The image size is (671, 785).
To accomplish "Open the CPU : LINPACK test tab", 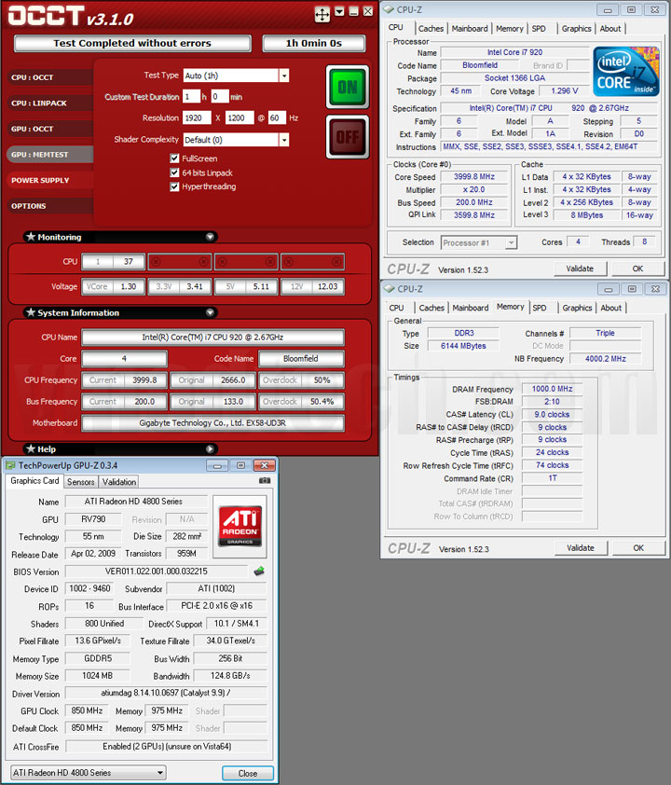I will click(49, 103).
